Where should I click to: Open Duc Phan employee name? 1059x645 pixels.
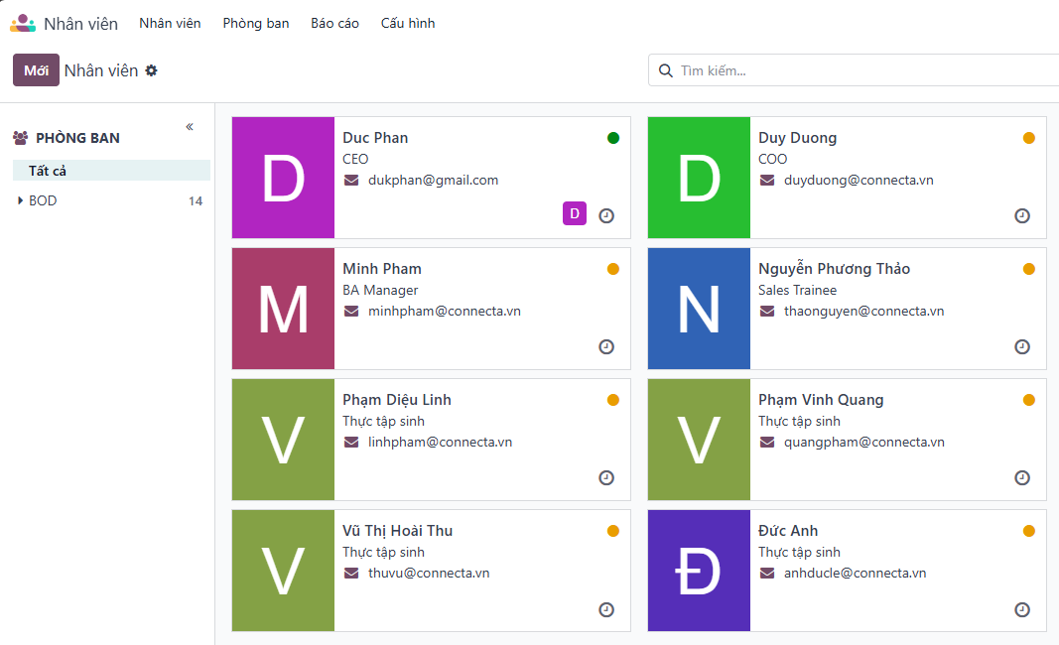pyautogui.click(x=375, y=138)
